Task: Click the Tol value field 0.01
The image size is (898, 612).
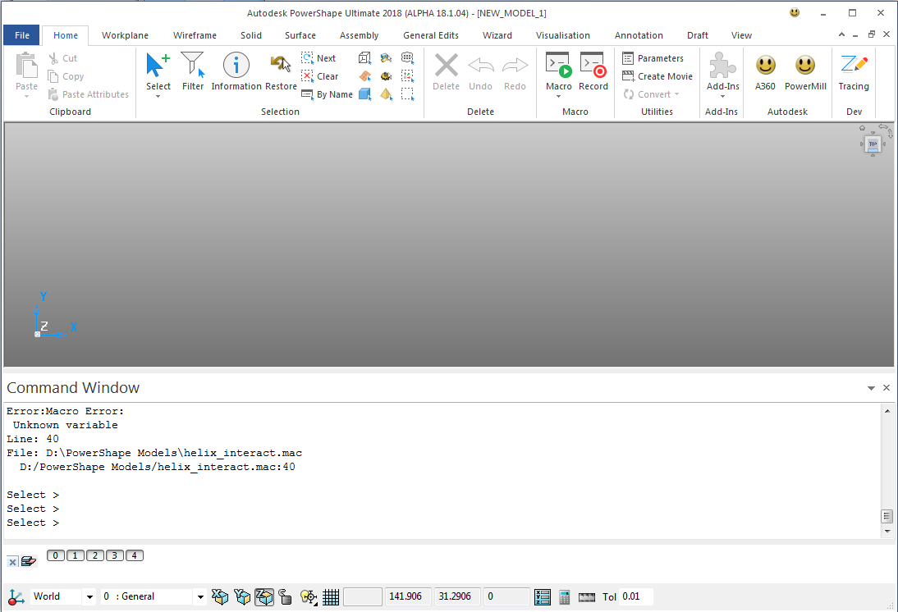Action: point(635,596)
